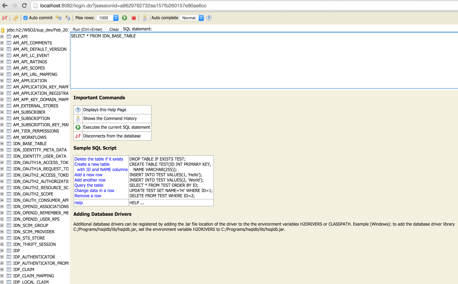Click run icon beside Executes the current SQL statement
Viewport: 458px width, 284px height.
(78, 127)
